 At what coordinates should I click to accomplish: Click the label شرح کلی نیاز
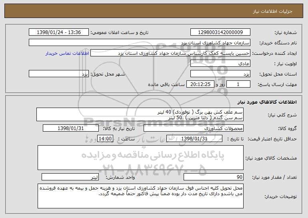point(282,115)
